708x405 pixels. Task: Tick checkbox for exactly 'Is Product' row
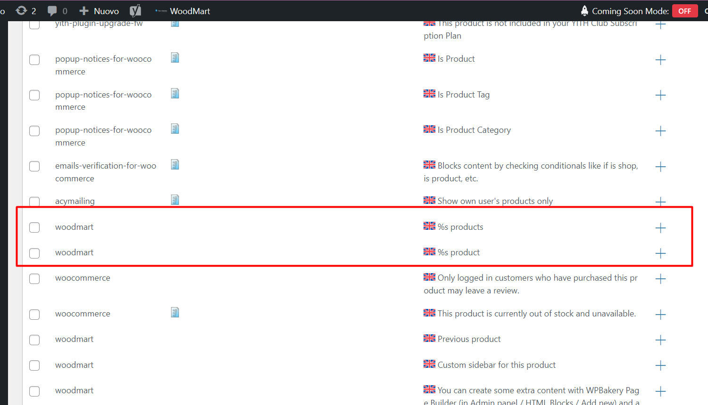pyautogui.click(x=34, y=60)
